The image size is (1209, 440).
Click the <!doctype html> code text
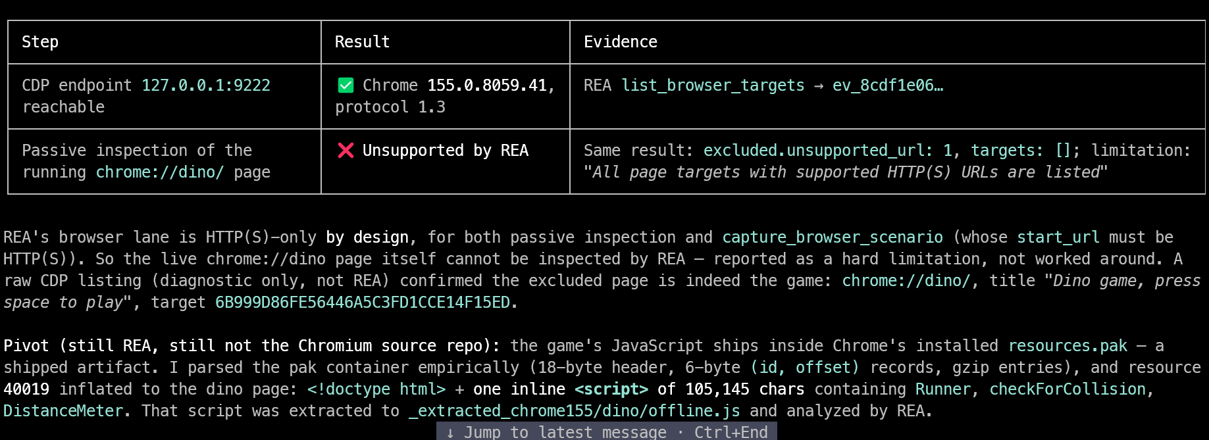tap(376, 389)
